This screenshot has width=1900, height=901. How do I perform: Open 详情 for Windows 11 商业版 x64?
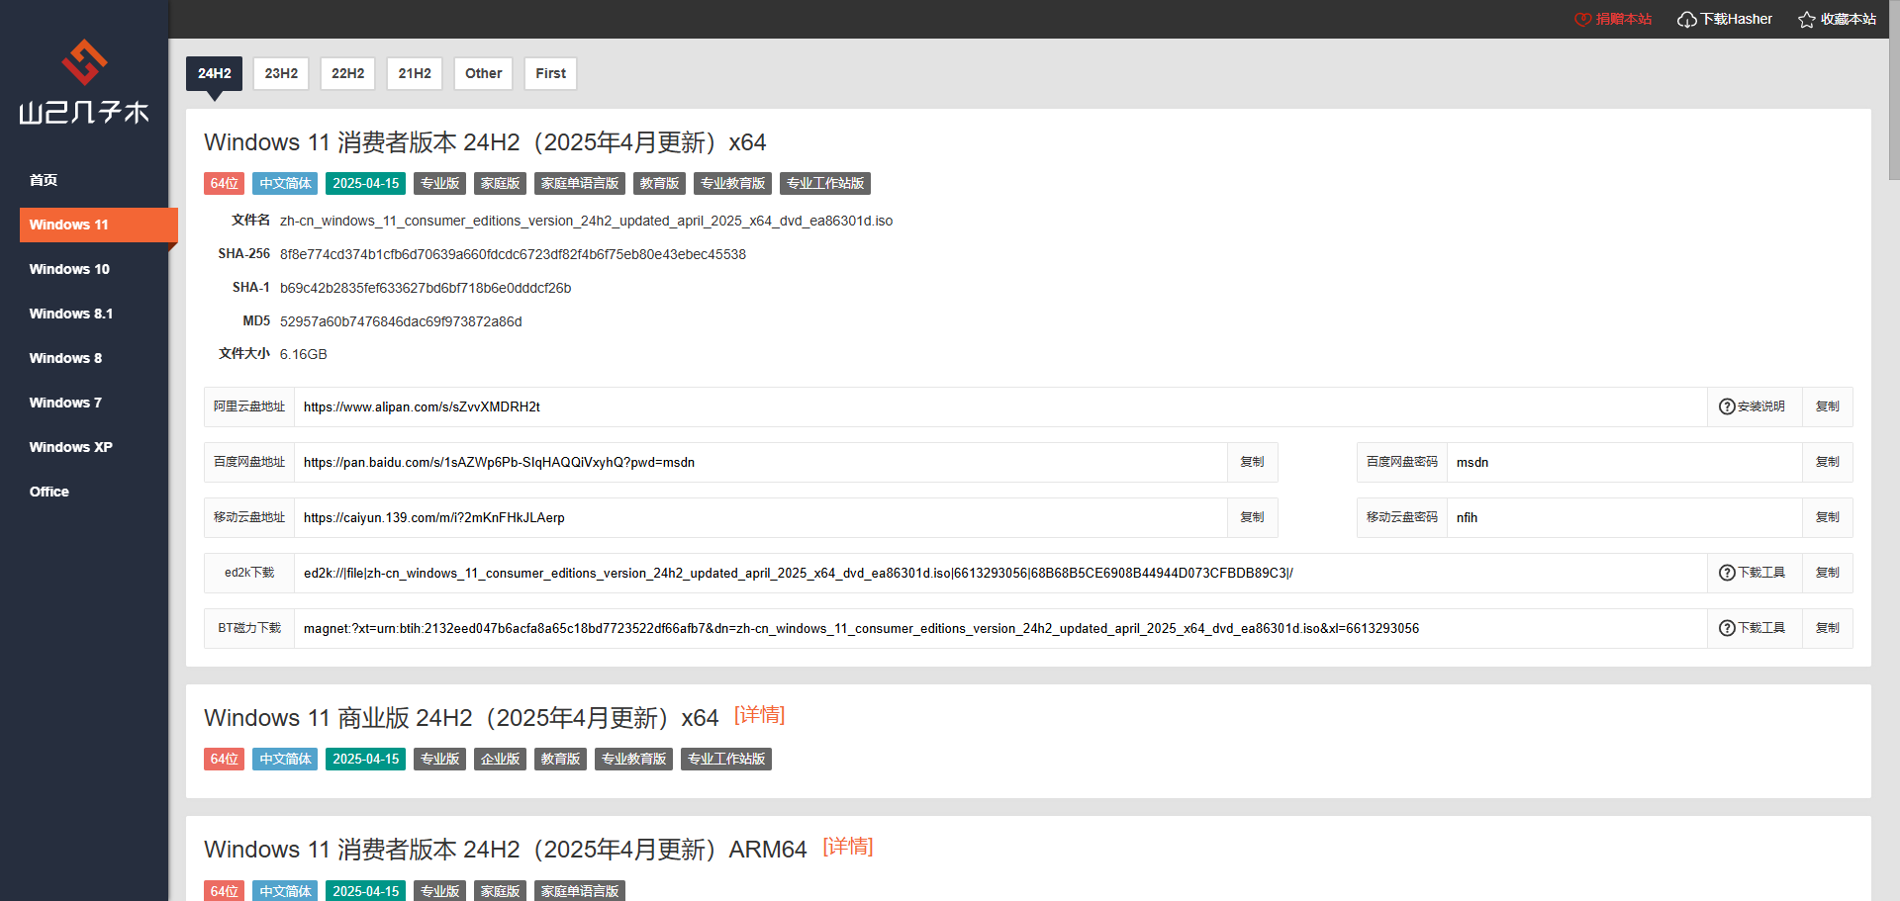point(759,715)
